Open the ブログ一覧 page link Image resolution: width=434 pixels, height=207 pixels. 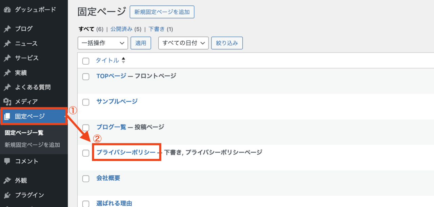pos(111,127)
